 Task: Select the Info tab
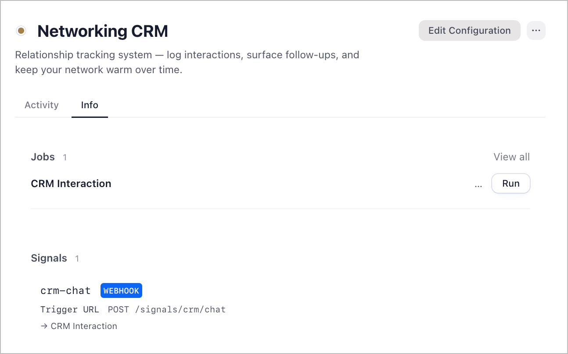pyautogui.click(x=90, y=105)
